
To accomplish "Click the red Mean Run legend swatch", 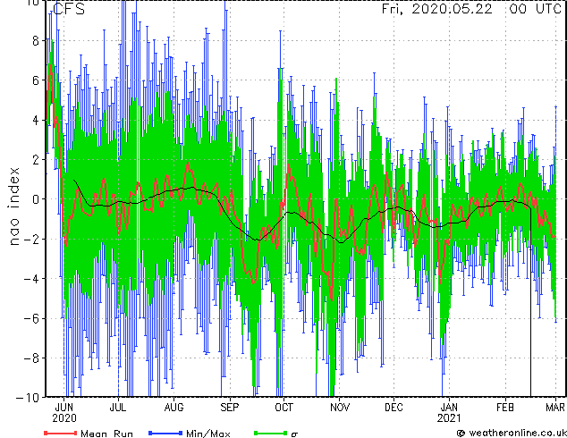I will tap(60, 433).
